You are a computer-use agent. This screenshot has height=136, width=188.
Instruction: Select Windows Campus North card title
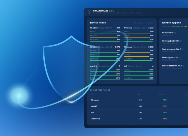point(101,28)
